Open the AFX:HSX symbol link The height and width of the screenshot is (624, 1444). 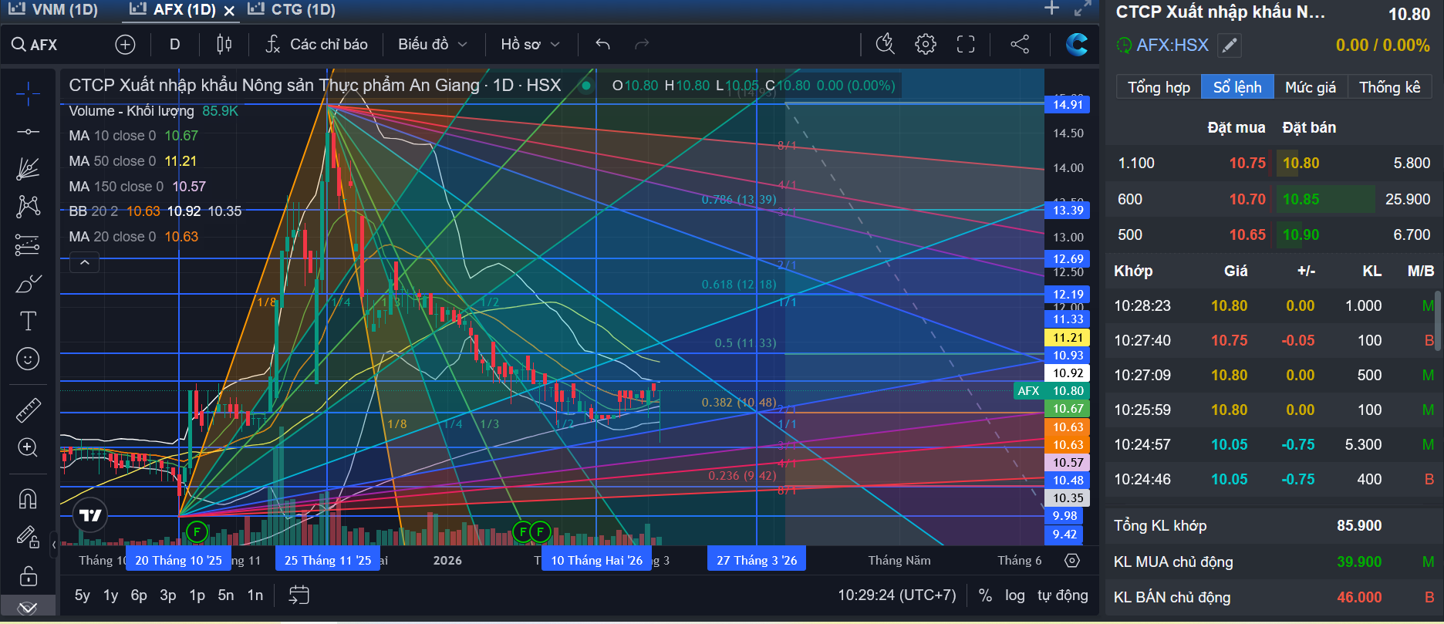pos(1172,46)
